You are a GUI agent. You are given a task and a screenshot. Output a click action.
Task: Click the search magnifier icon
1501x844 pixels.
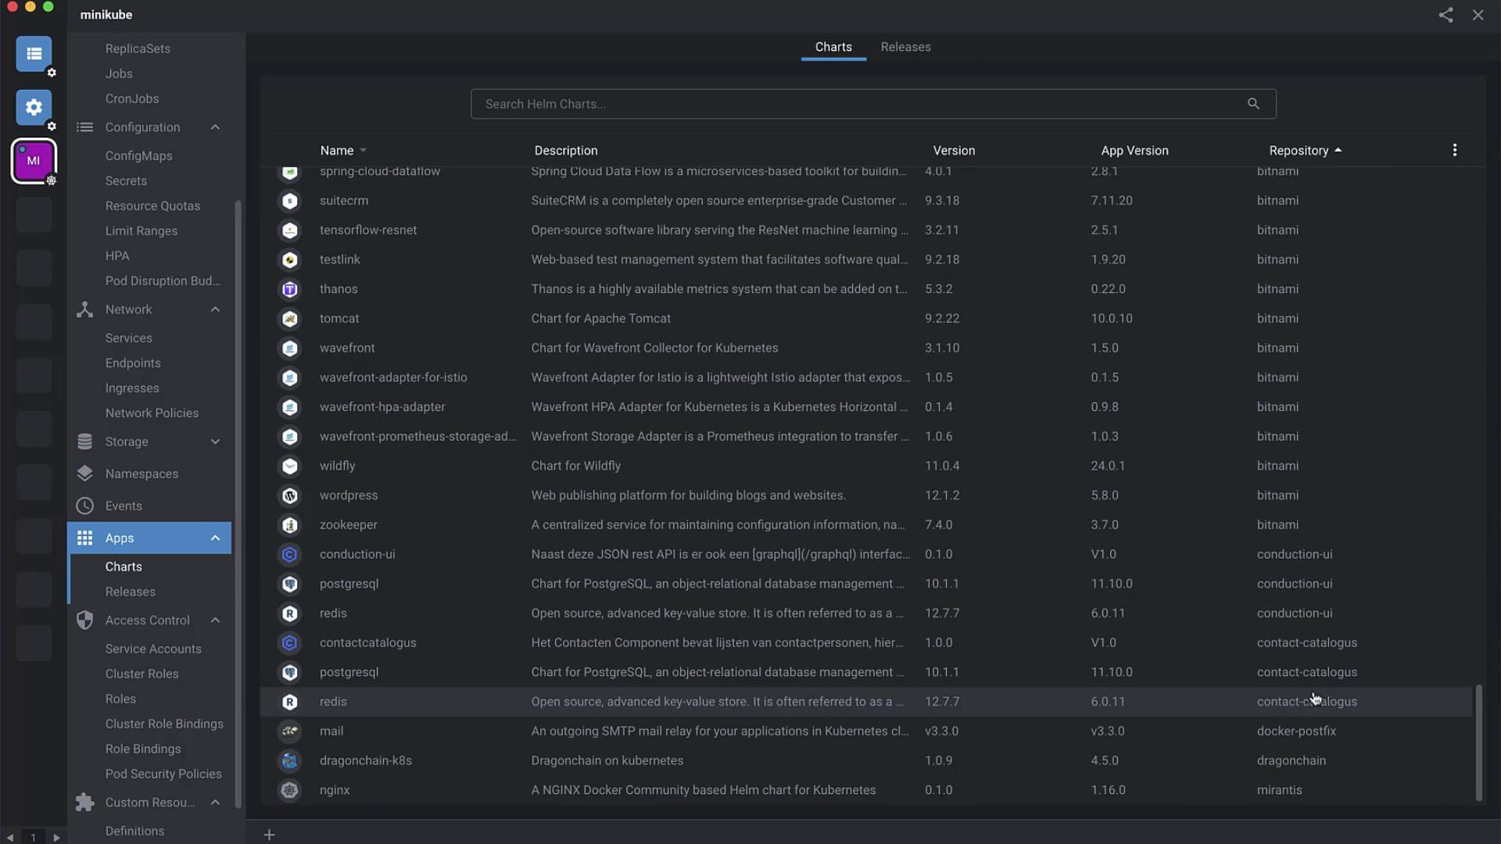pyautogui.click(x=1253, y=104)
